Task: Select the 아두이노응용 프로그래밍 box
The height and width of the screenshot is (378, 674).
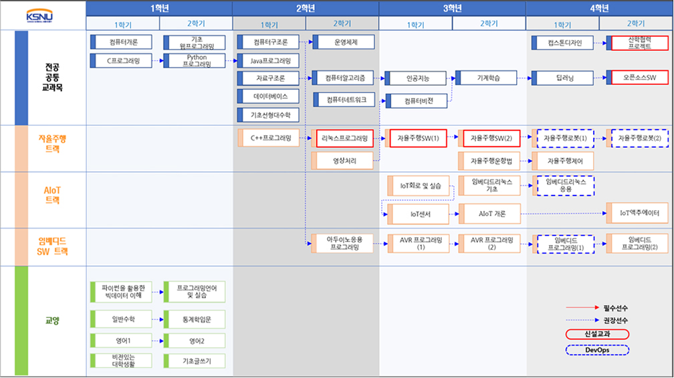Action: (342, 243)
